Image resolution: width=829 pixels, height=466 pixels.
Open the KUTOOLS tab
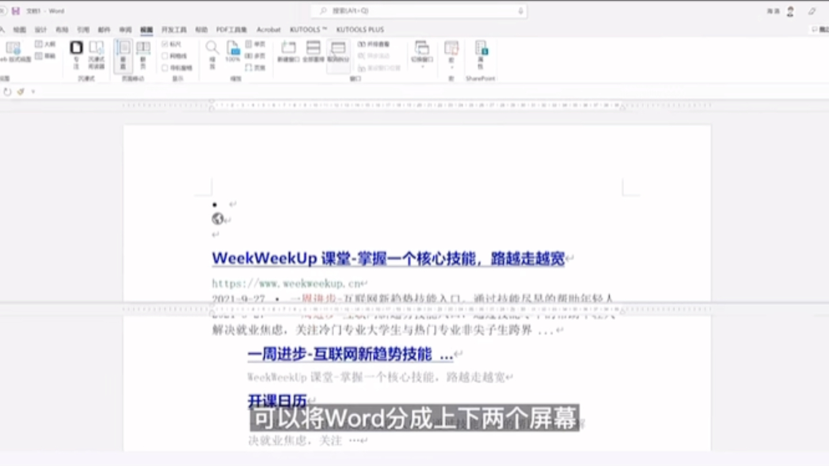308,29
